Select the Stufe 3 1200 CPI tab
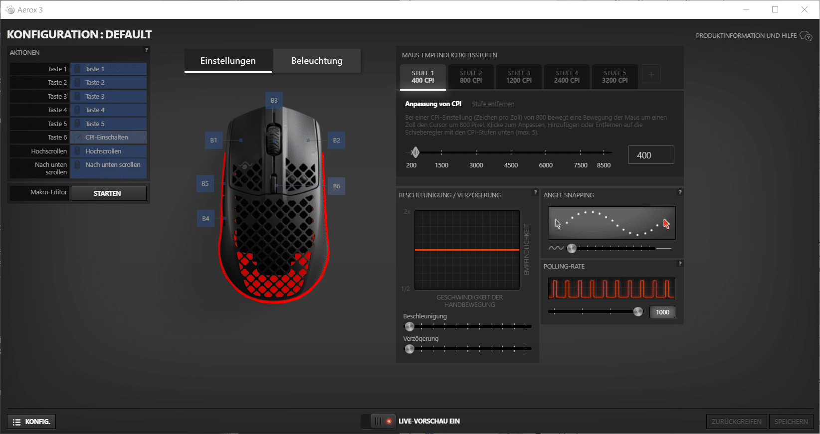 click(519, 77)
